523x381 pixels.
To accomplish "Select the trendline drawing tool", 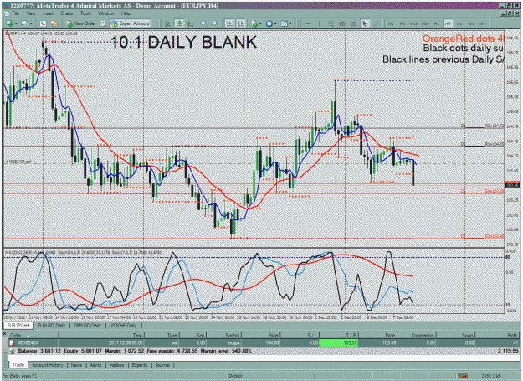I will [x=376, y=23].
